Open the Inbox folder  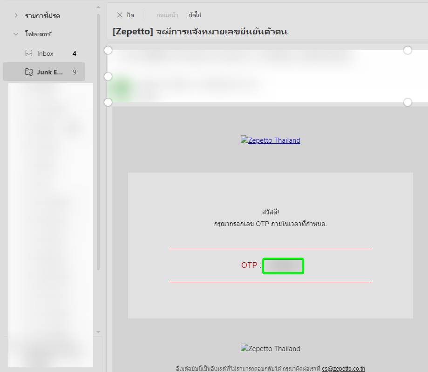coord(44,53)
